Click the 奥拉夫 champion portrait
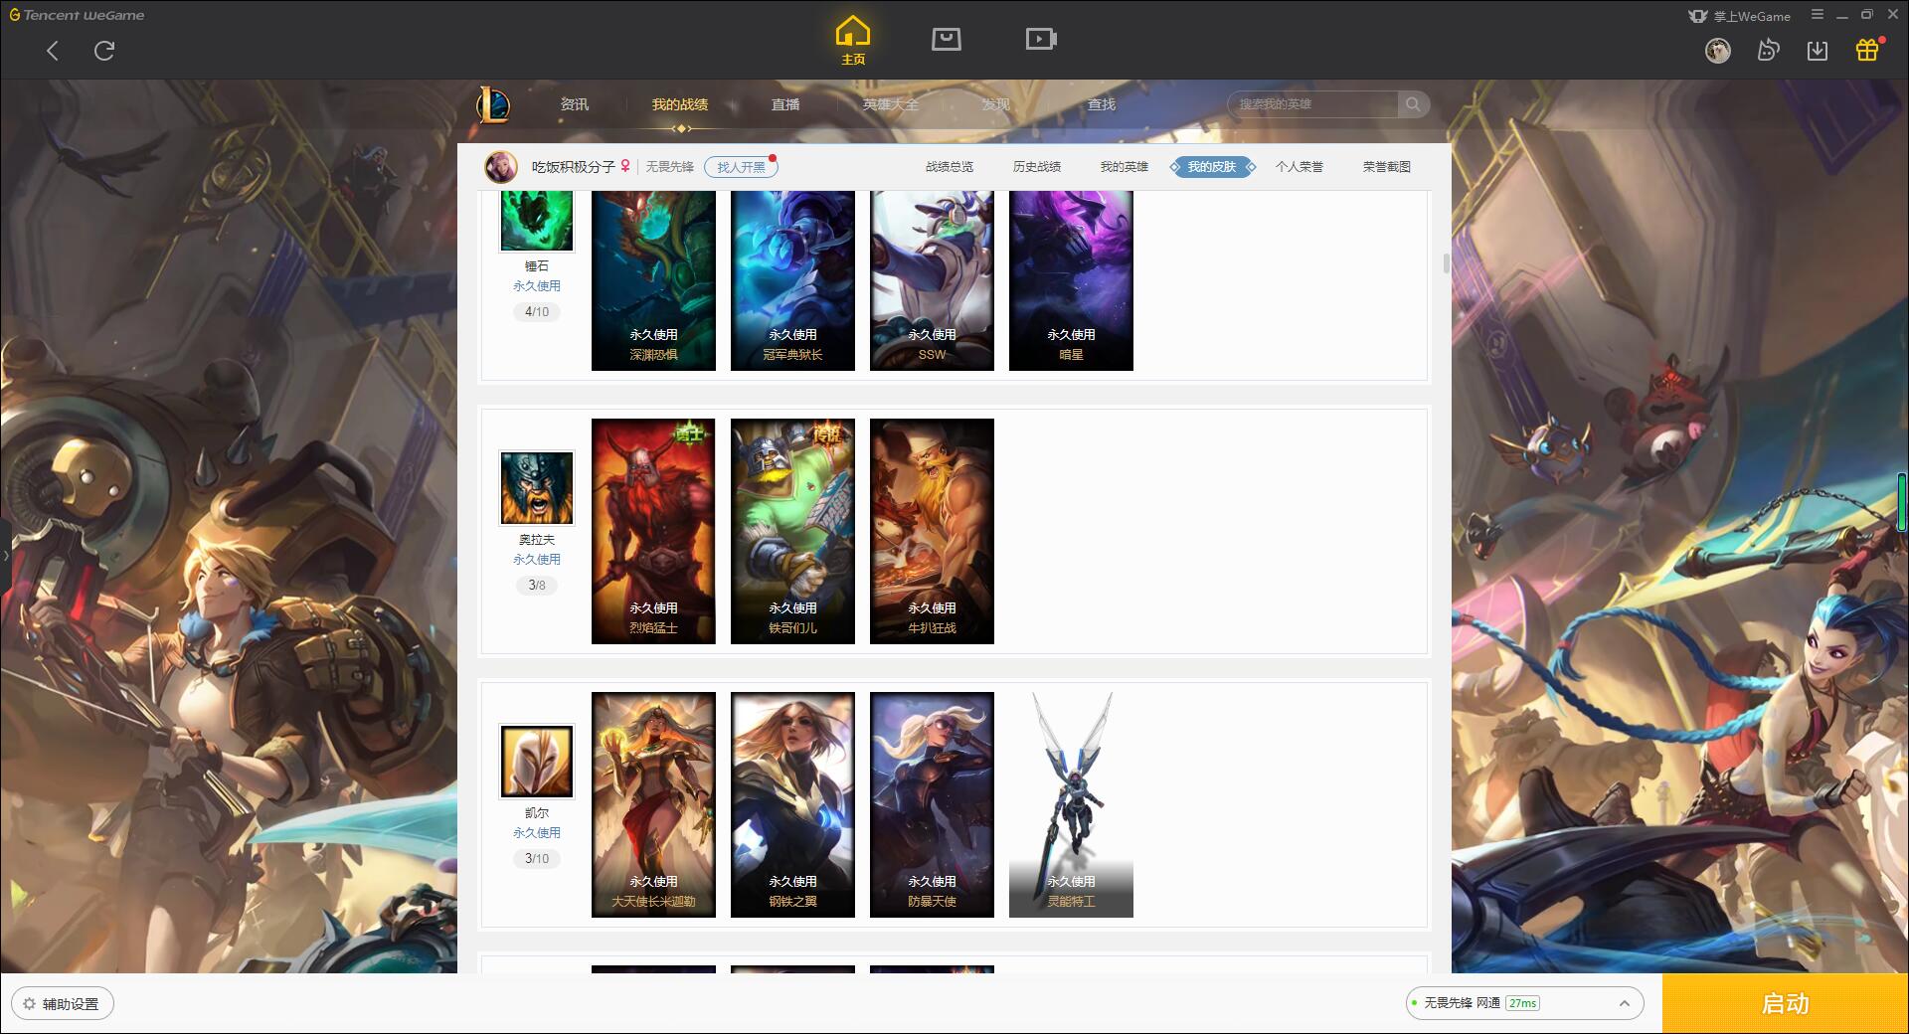 pyautogui.click(x=537, y=488)
